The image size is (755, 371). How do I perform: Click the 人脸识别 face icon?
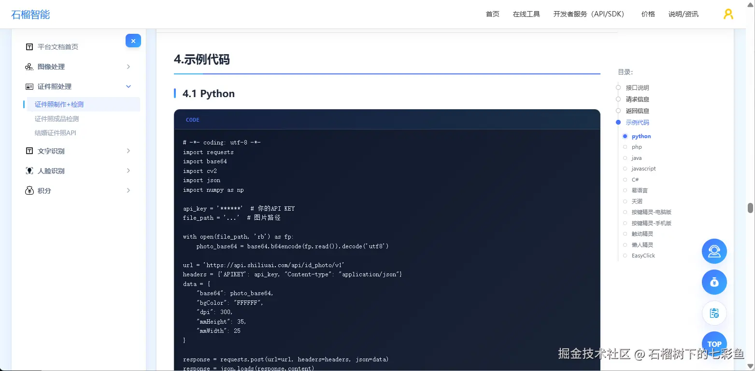pos(29,171)
